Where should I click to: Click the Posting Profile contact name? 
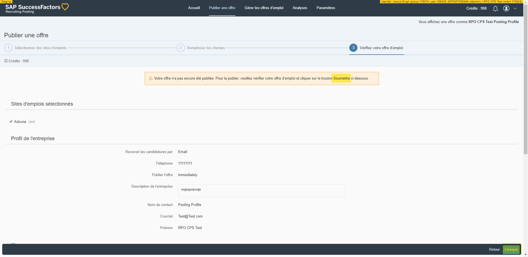(190, 205)
